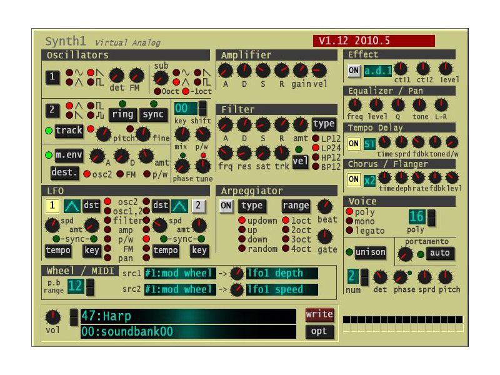Select the sine waveform for the sub oscillator
Viewport: 500px width, 375px height.
[175, 72]
